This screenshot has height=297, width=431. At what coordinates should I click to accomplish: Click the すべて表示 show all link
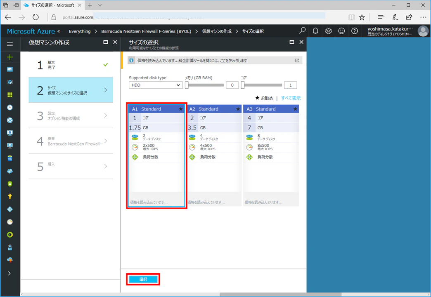pyautogui.click(x=291, y=98)
